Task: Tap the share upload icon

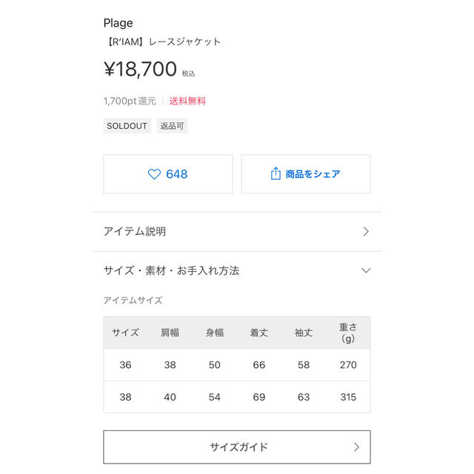Action: click(276, 173)
